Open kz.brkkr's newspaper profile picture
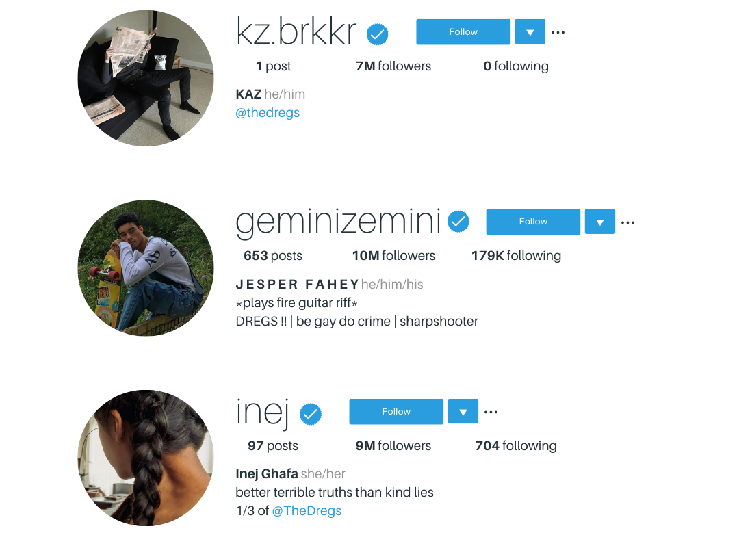The image size is (739, 535). coord(146,78)
